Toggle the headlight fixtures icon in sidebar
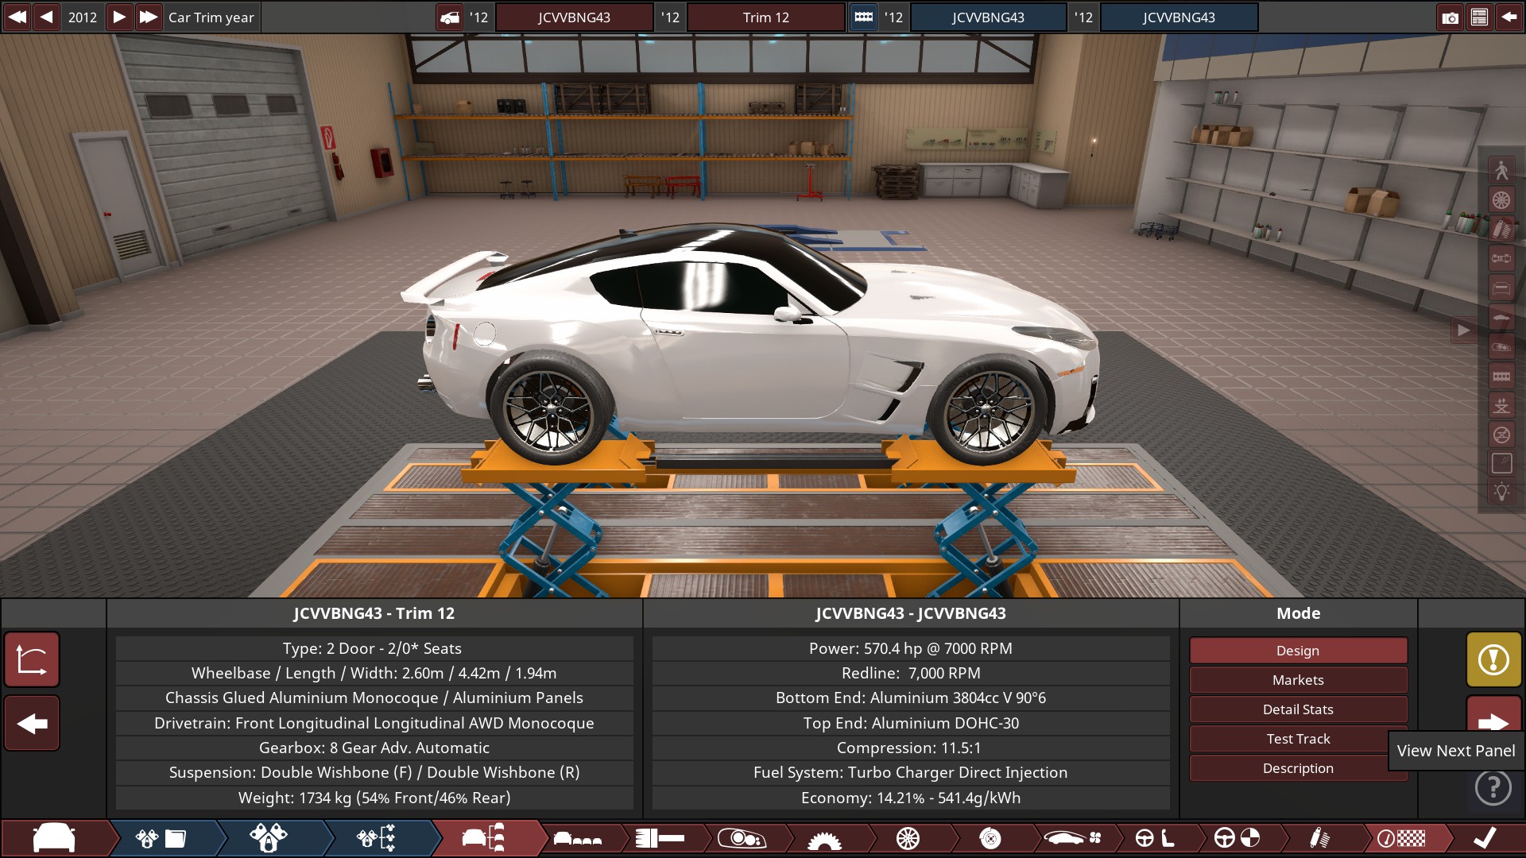 pos(1501,346)
